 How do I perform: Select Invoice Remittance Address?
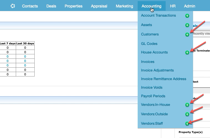pyautogui.click(x=163, y=79)
